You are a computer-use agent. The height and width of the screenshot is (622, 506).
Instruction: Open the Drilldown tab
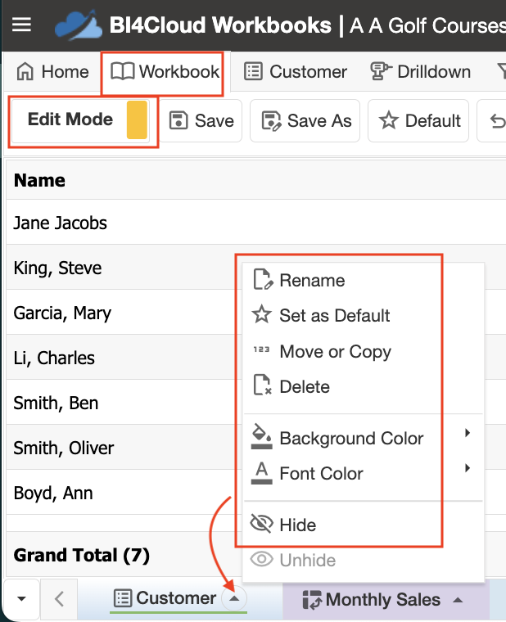coord(420,72)
